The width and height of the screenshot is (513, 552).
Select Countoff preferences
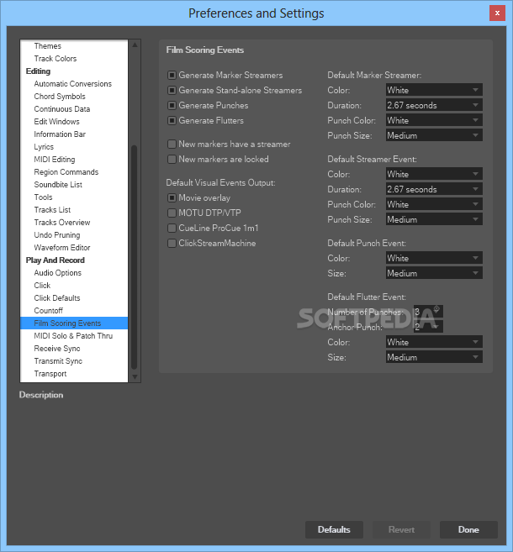(48, 311)
